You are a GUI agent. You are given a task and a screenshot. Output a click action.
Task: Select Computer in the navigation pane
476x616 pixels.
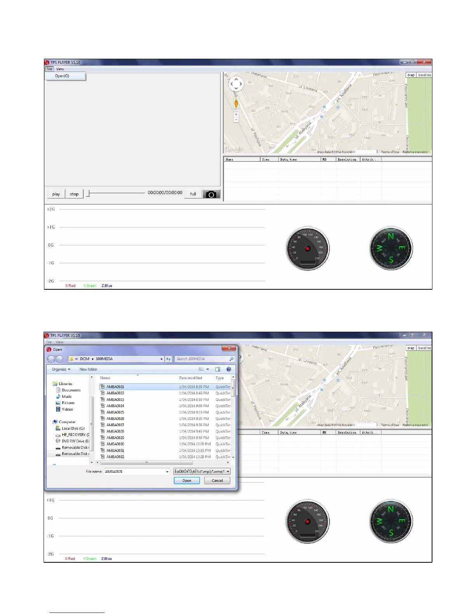pos(64,422)
